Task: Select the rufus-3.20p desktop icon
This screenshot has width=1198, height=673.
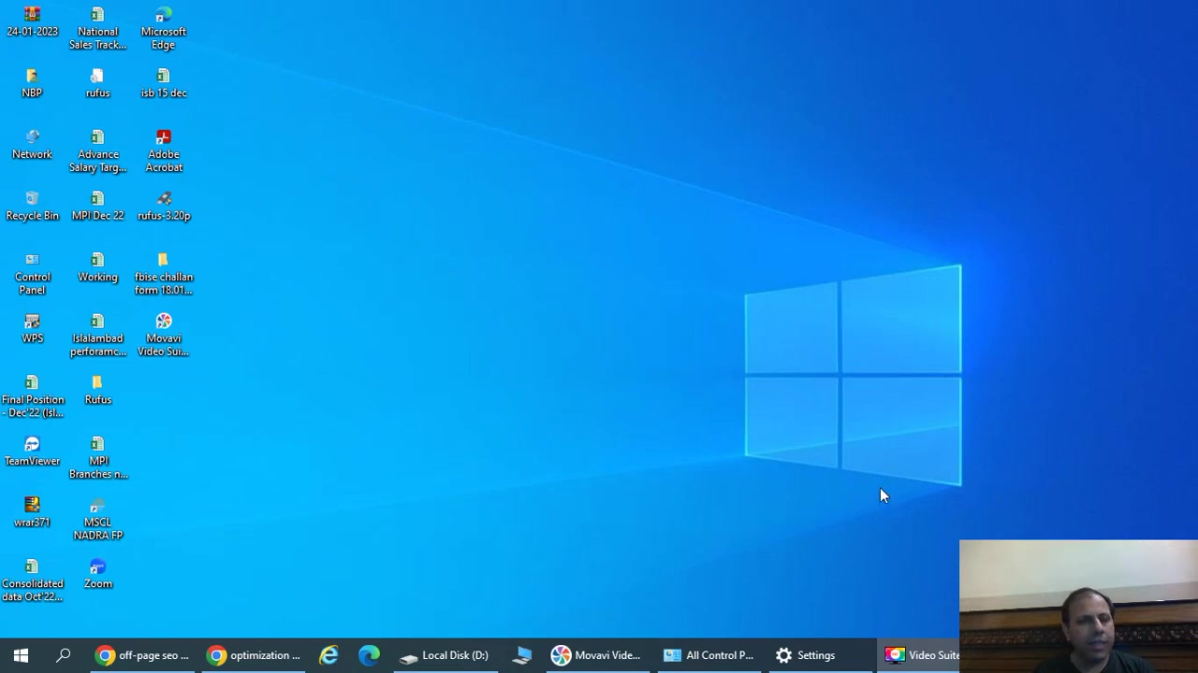Action: click(x=164, y=207)
